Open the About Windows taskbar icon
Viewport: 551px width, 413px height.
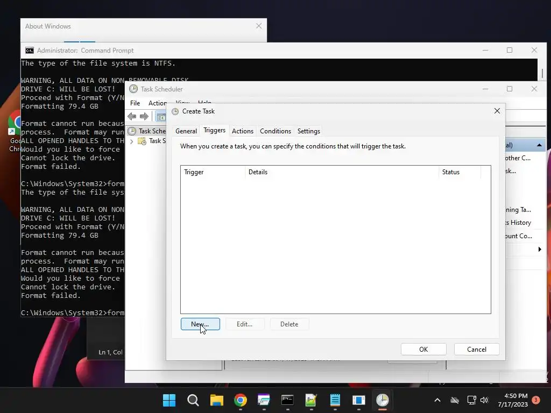tap(359, 400)
